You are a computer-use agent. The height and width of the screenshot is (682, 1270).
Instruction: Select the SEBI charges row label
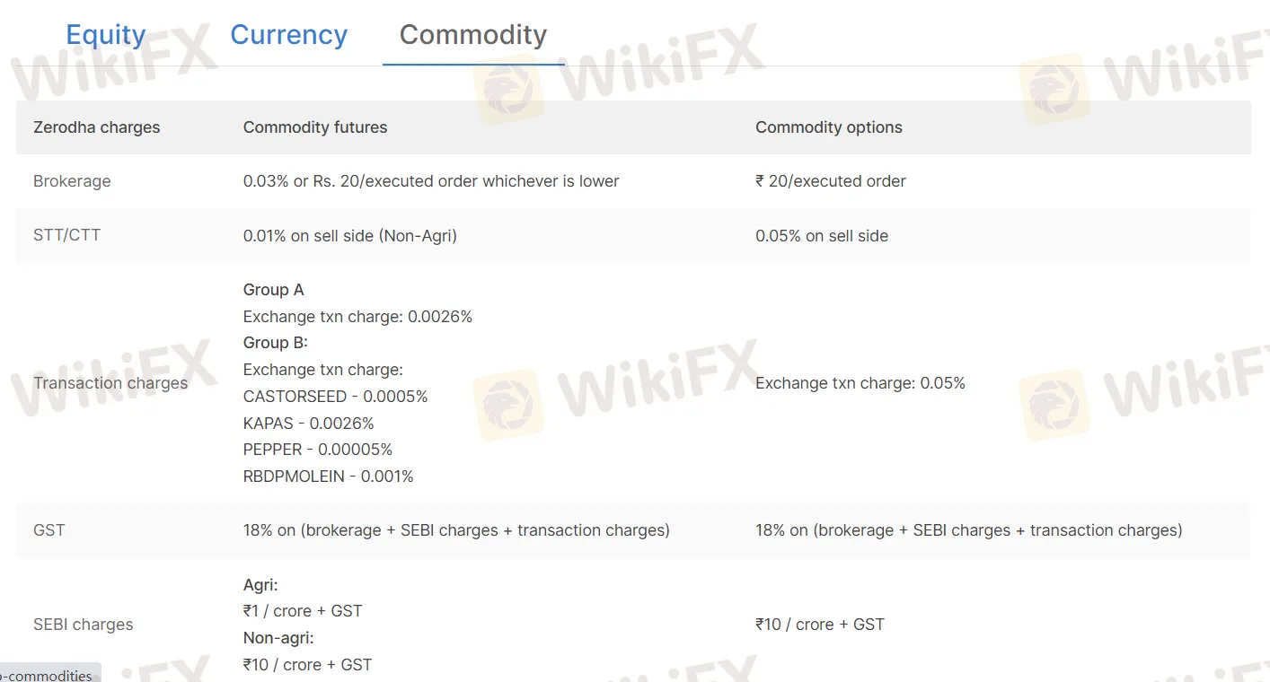[83, 625]
